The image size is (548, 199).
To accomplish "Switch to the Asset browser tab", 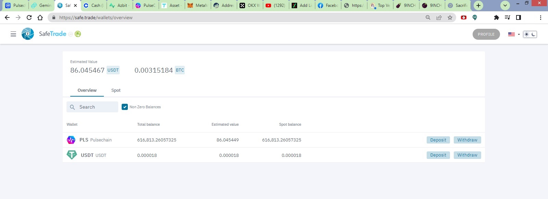I will pyautogui.click(x=172, y=5).
